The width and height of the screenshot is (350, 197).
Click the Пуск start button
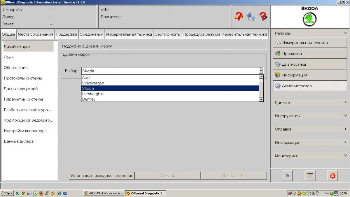pyautogui.click(x=7, y=193)
